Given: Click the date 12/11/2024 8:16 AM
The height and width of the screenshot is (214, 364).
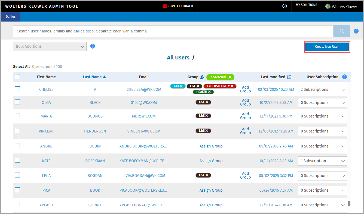Looking at the screenshot, I should (x=276, y=205).
